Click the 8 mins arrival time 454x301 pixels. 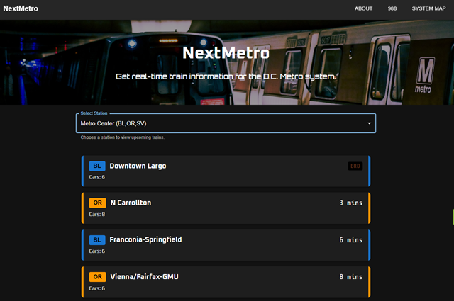pyautogui.click(x=350, y=276)
